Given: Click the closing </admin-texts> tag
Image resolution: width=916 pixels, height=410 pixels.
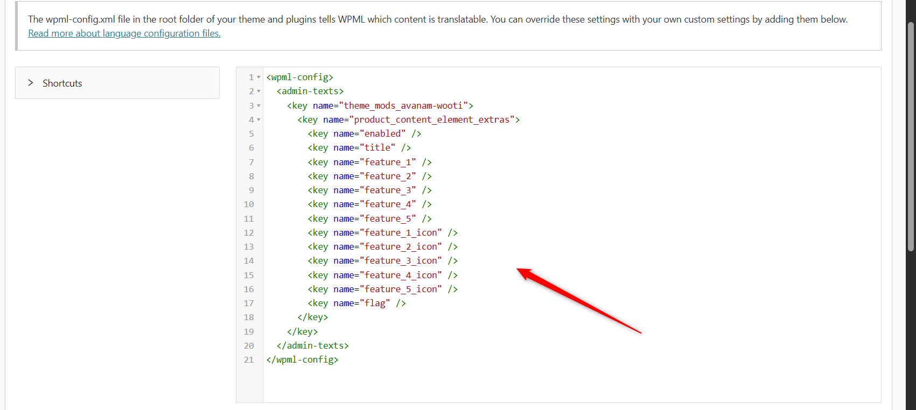Looking at the screenshot, I should point(312,345).
